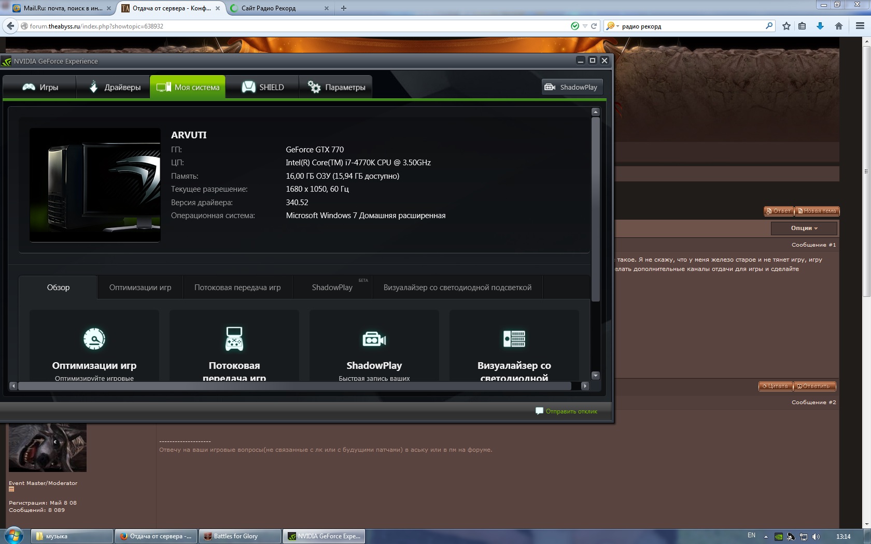
Task: Click the Сообщение #2 link
Action: coord(813,402)
